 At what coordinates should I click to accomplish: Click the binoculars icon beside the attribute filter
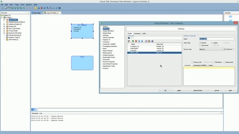129,38
